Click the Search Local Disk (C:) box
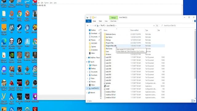197x111 pixels. pyautogui.click(x=177, y=26)
